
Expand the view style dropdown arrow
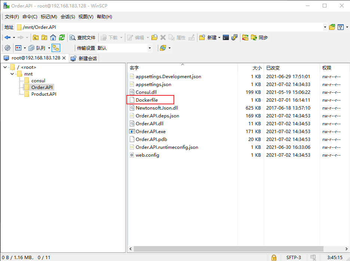pos(25,48)
